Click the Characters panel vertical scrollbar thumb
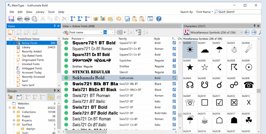266x134 pixels. pos(259,91)
